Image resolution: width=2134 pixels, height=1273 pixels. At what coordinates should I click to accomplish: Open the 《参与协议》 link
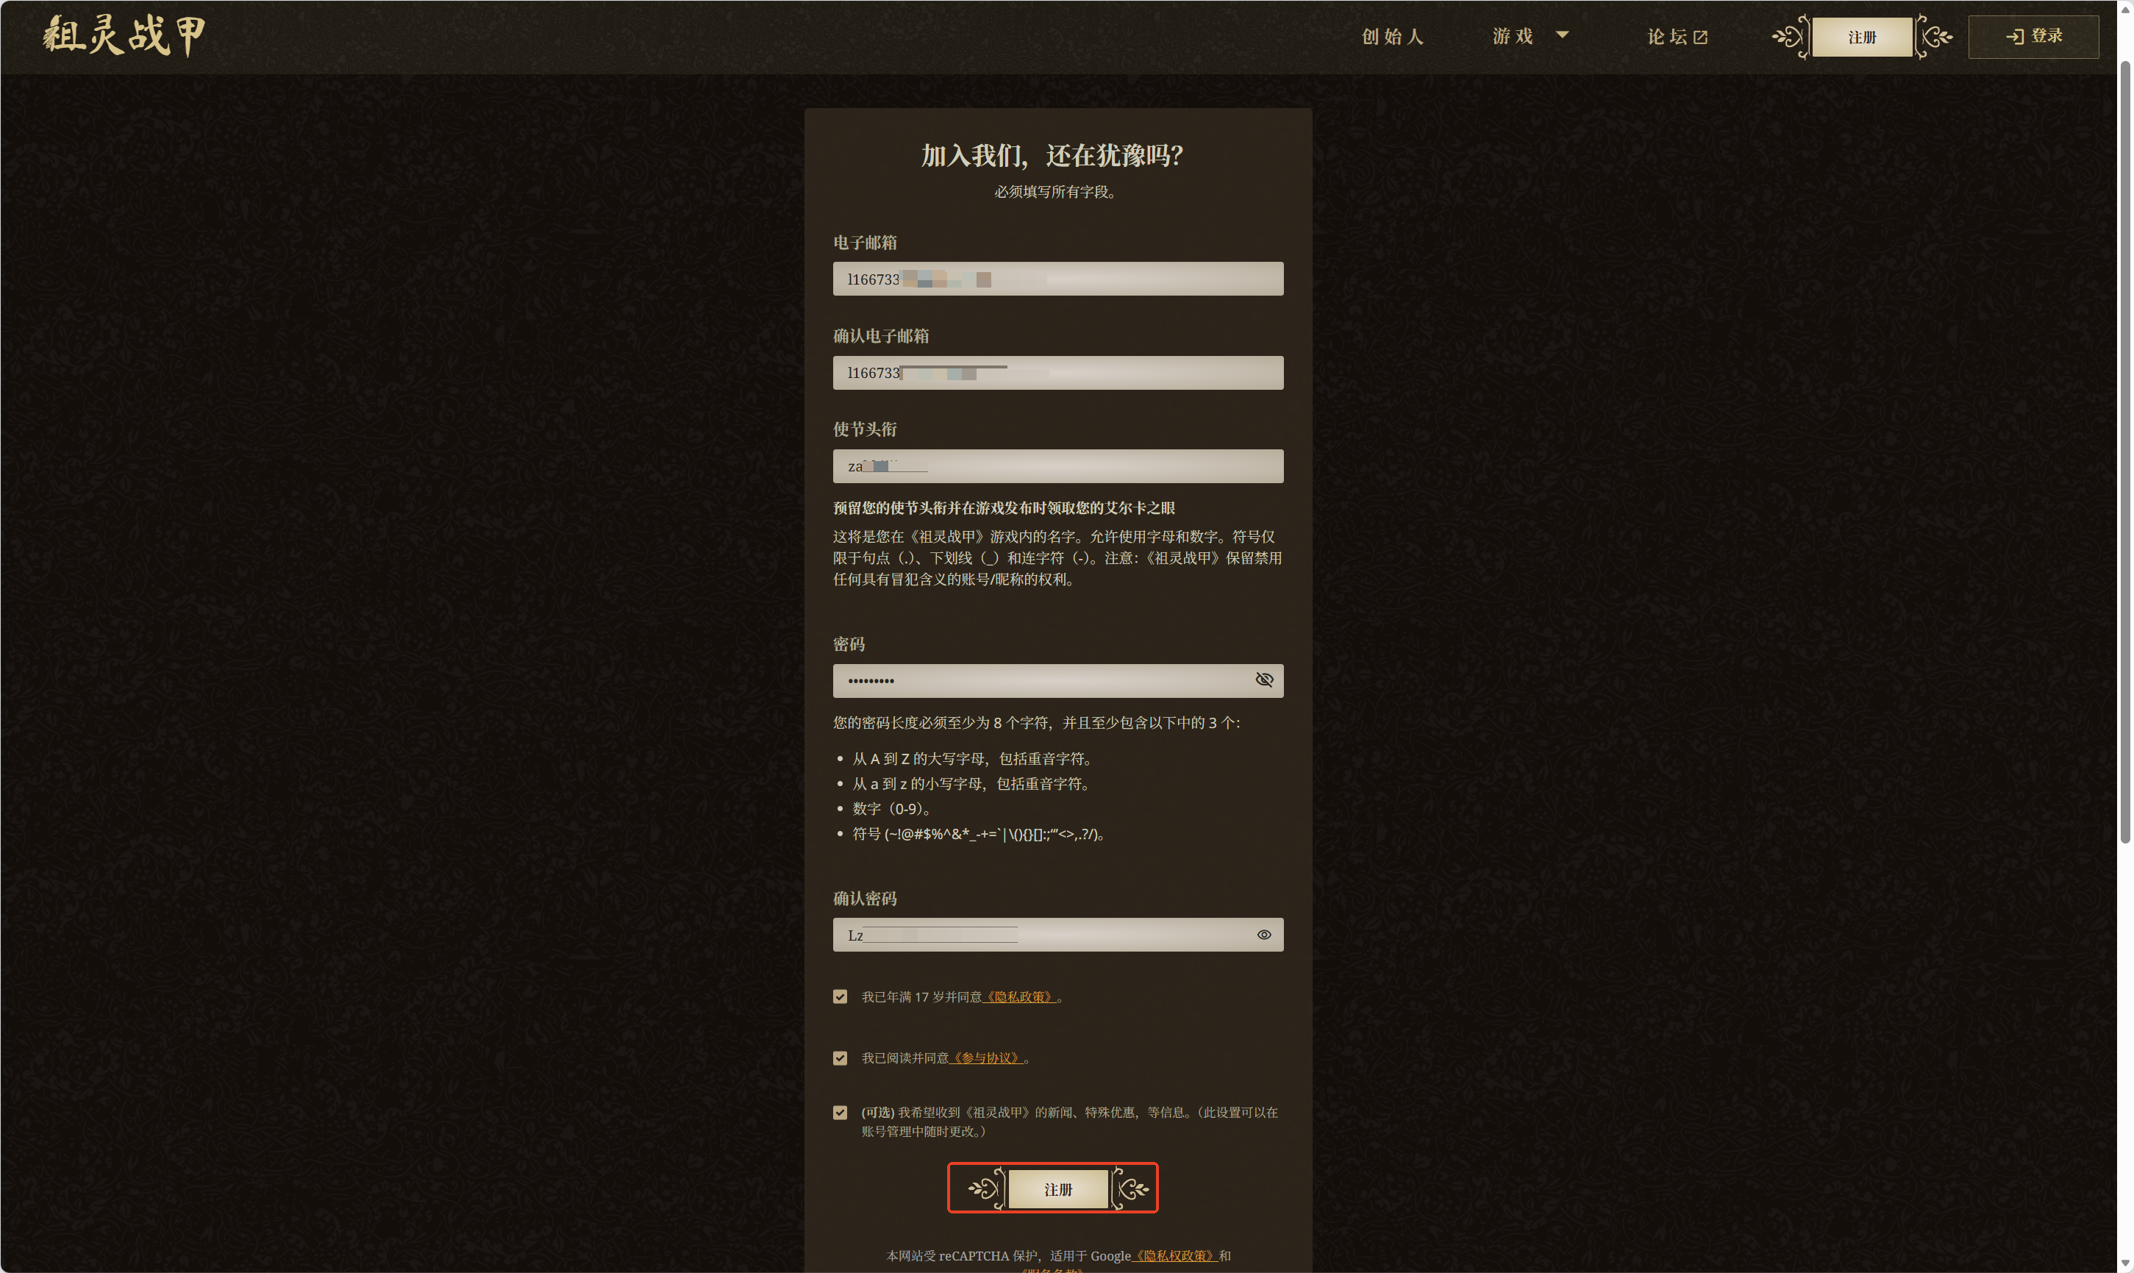pyautogui.click(x=986, y=1058)
